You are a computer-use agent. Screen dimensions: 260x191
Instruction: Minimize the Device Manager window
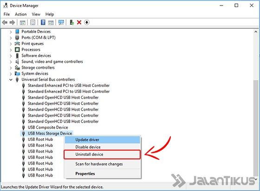pos(221,6)
